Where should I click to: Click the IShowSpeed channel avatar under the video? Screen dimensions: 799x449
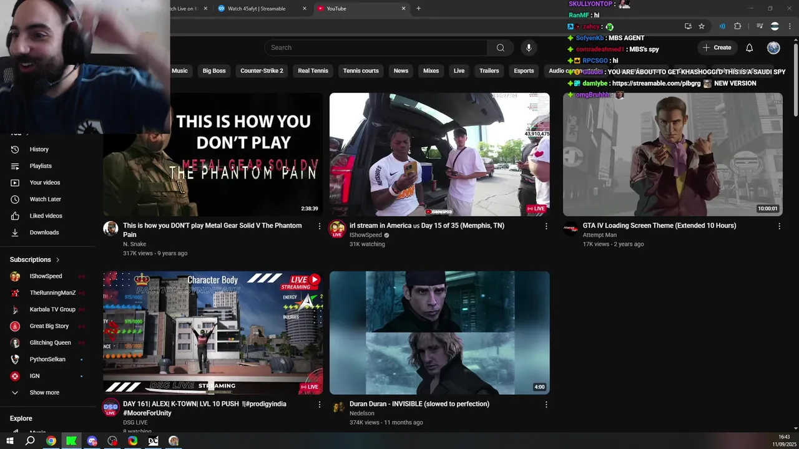[x=337, y=229]
